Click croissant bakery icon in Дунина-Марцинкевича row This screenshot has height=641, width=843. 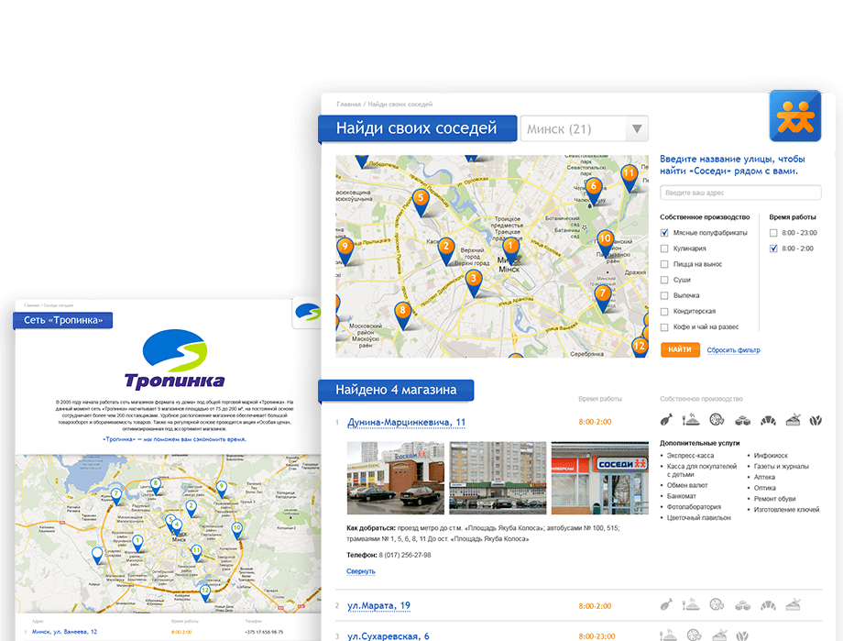(x=768, y=420)
